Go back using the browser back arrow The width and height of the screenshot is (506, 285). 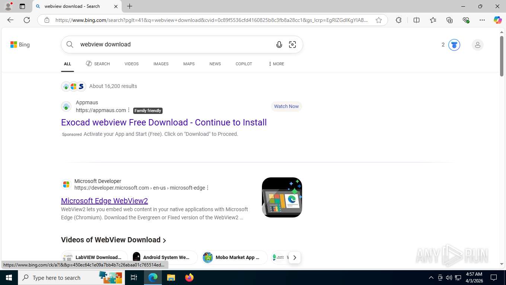pos(10,20)
